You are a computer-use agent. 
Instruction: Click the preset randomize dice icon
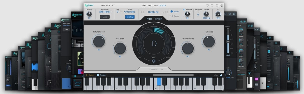[x=166, y=12]
